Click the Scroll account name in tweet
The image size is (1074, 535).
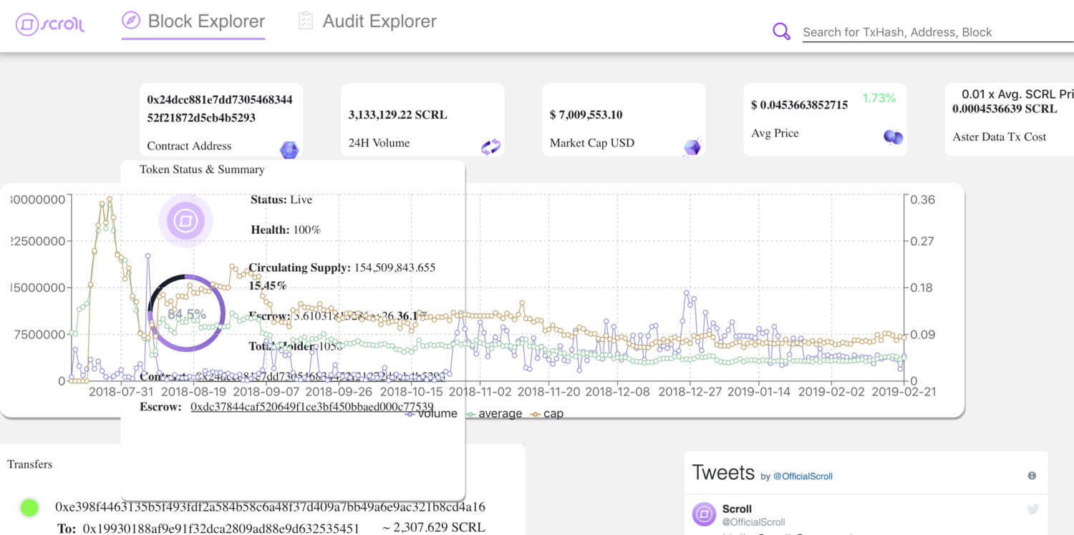click(737, 509)
